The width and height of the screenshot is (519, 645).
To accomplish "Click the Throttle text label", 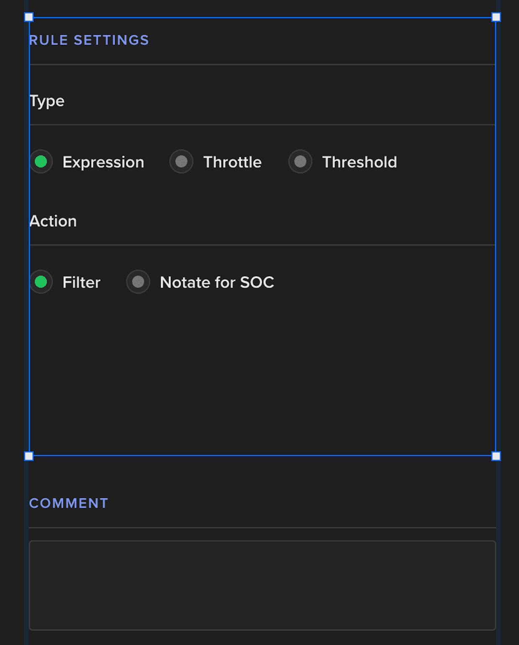I will pos(232,162).
